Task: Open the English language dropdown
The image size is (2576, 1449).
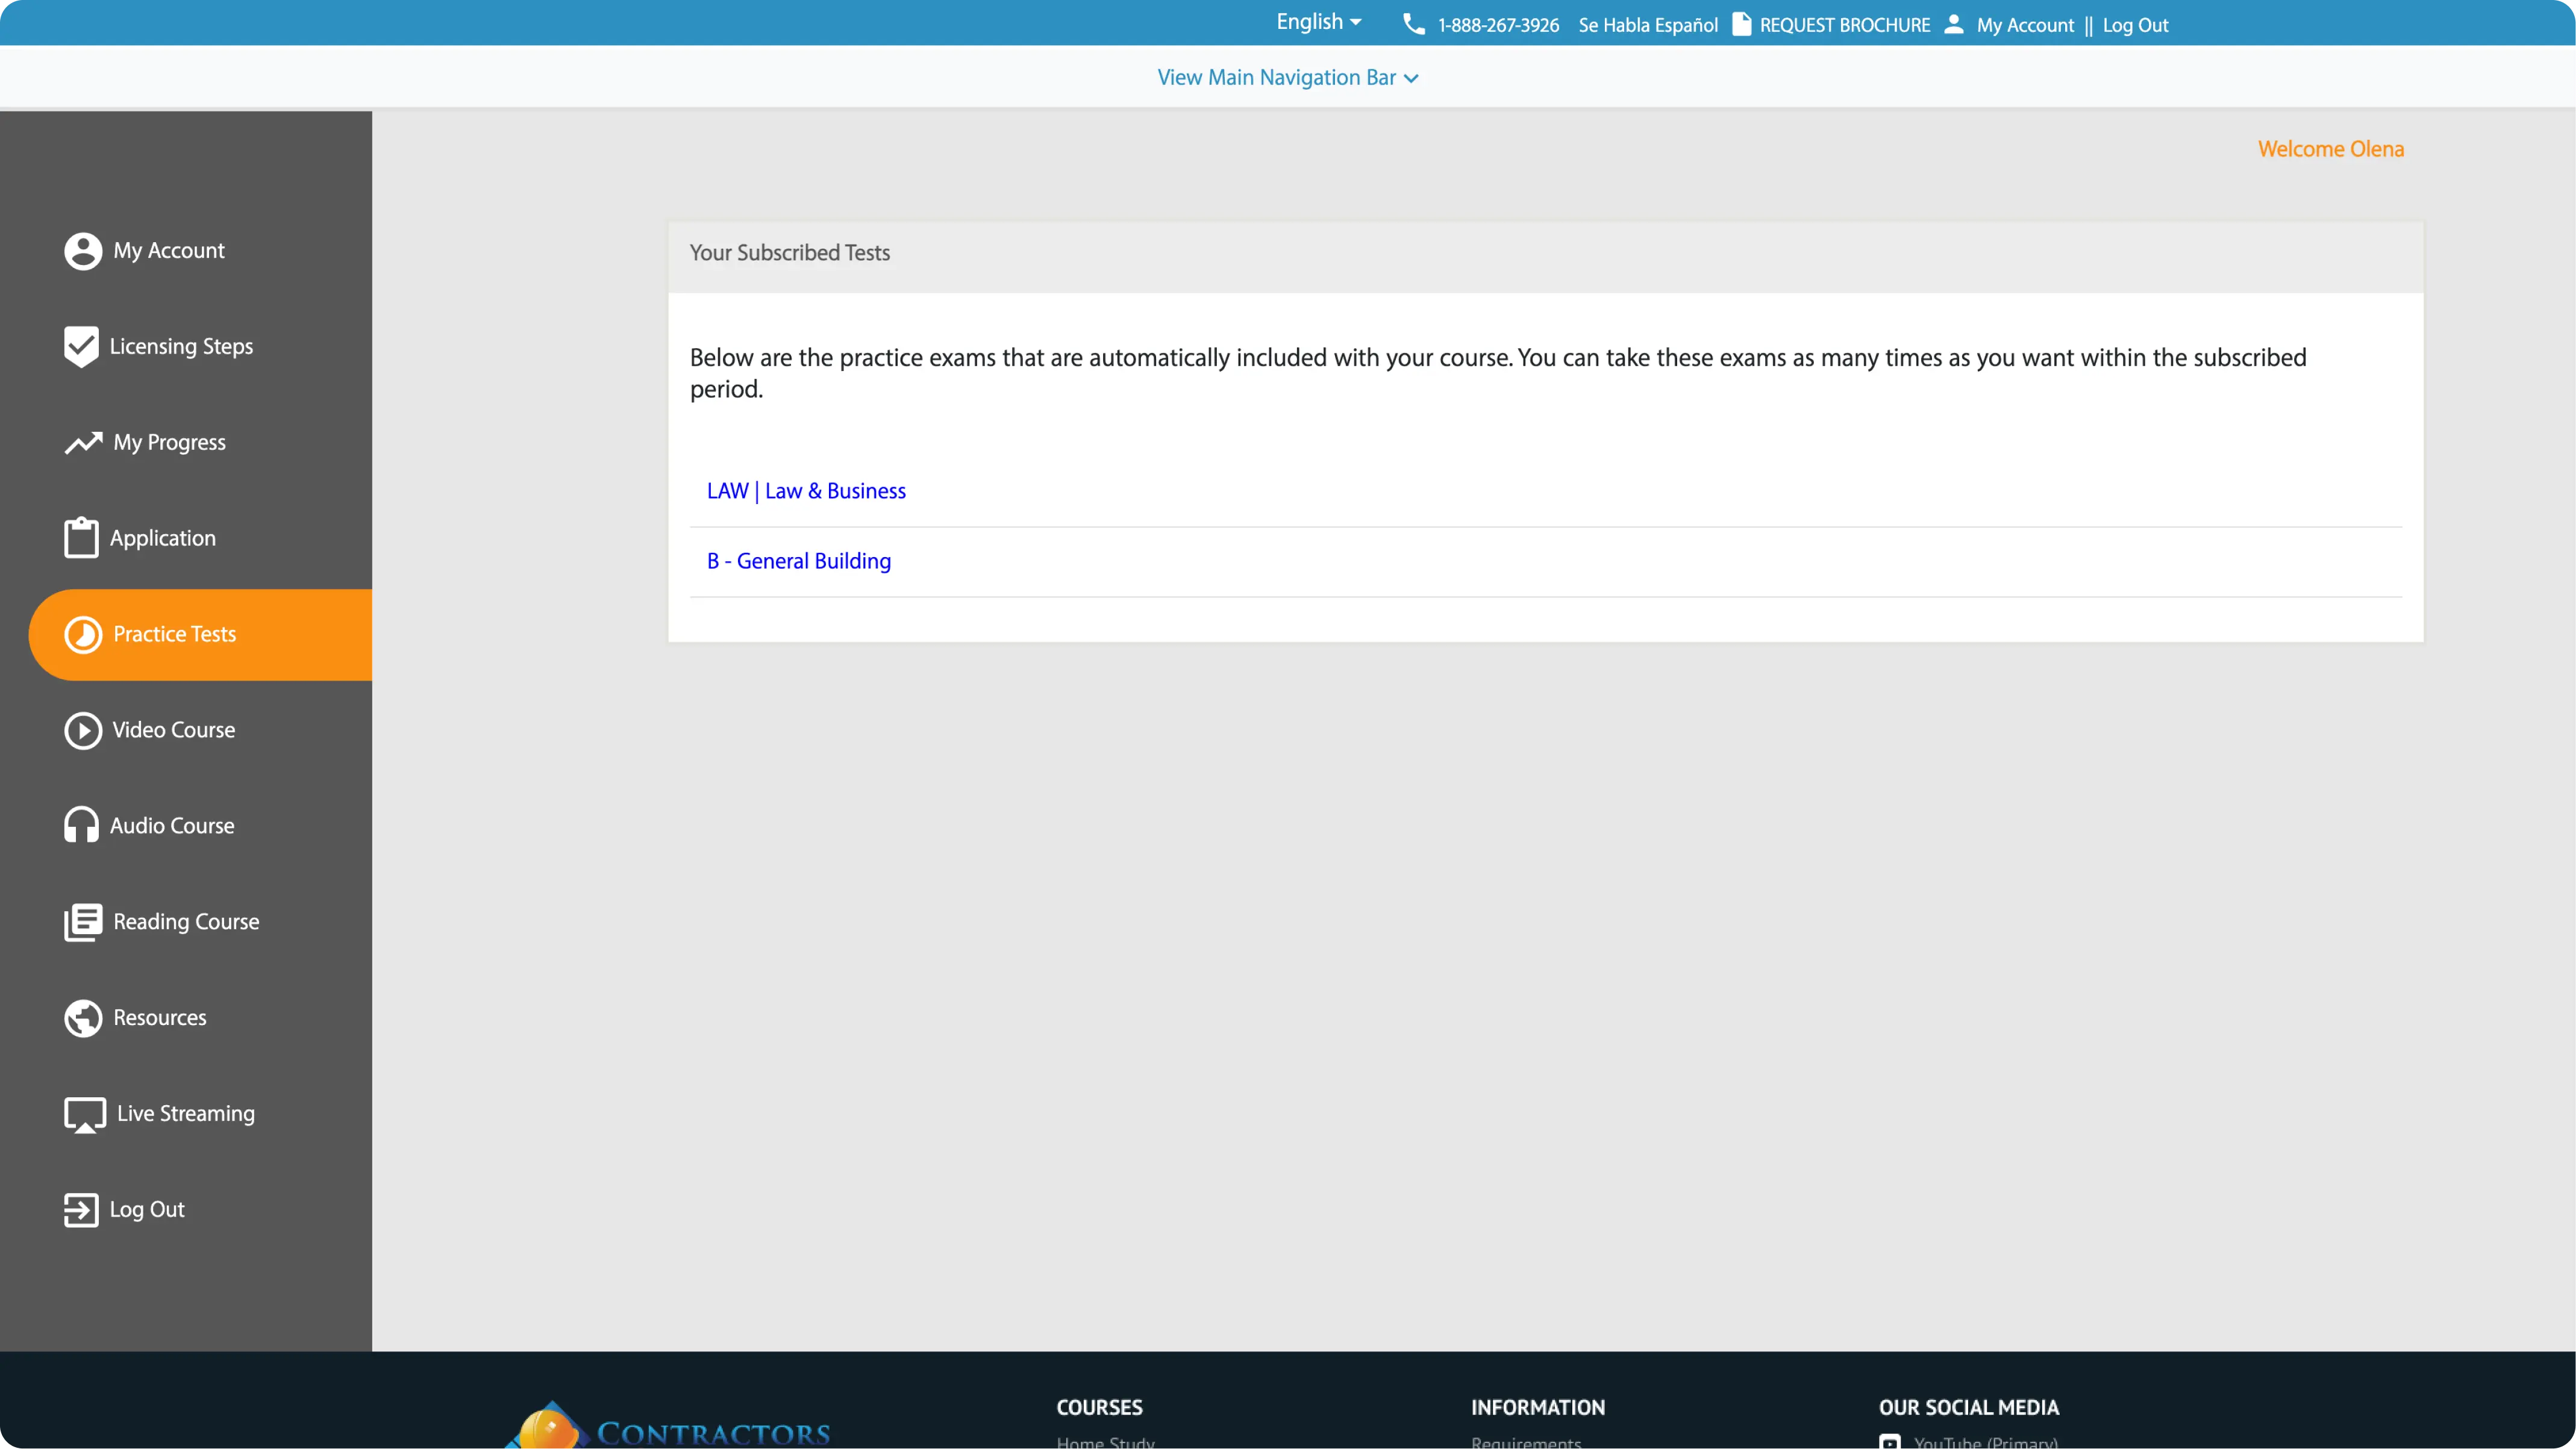Action: (x=1318, y=22)
